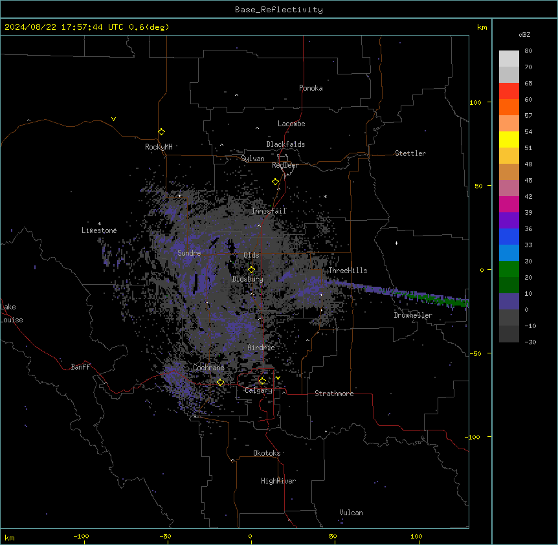Click the slate purple 10-0 dBZ swatch
The width and height of the screenshot is (558, 545).
(x=509, y=302)
